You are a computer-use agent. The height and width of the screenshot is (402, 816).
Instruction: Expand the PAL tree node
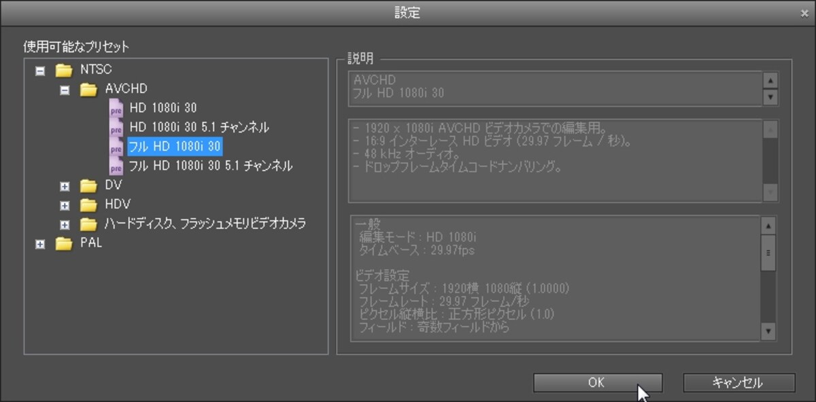tap(40, 244)
